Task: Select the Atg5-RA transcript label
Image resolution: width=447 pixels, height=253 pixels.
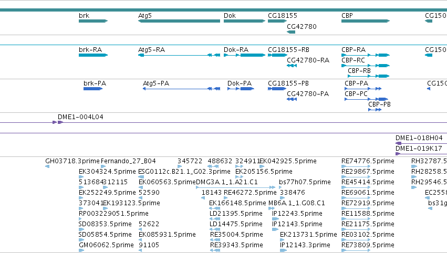Action: (151, 49)
